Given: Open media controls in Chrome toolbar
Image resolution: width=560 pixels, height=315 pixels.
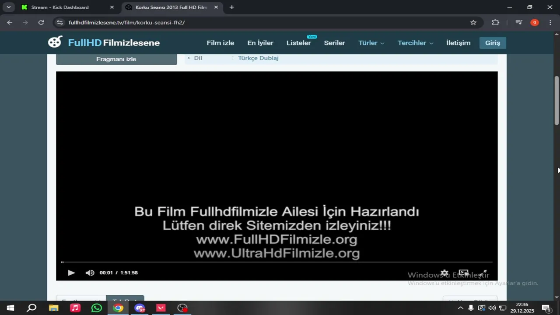Looking at the screenshot, I should pyautogui.click(x=519, y=22).
